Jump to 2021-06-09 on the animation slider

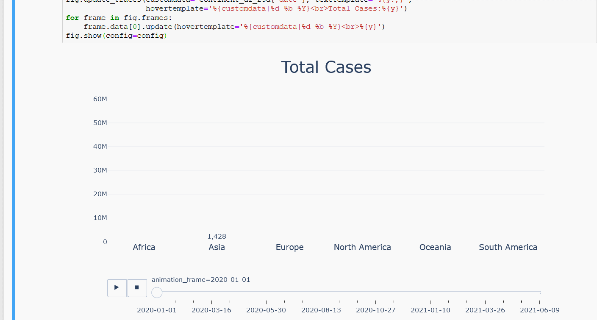coord(539,310)
